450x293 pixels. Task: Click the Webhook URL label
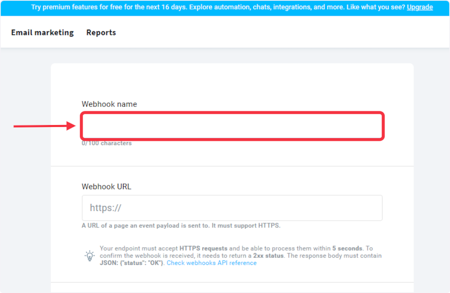pyautogui.click(x=106, y=187)
